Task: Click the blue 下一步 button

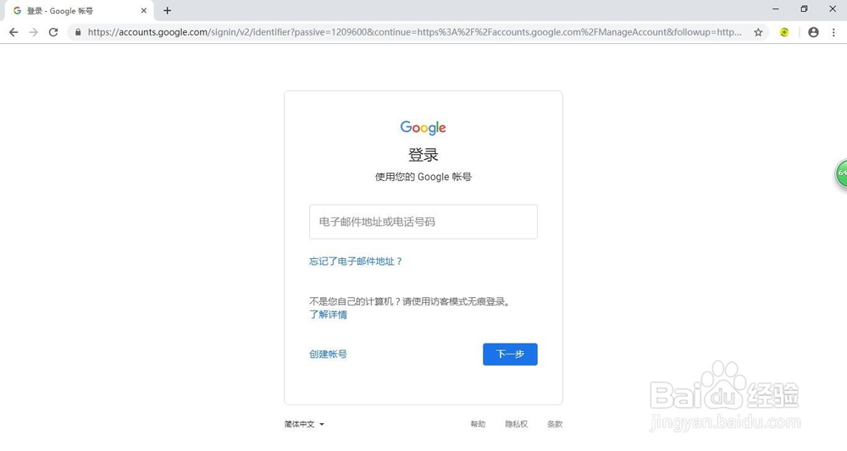Action: [x=510, y=354]
